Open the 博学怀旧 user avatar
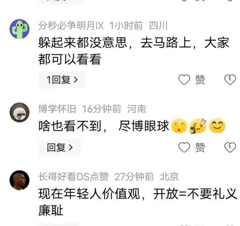Screen dimensions: 240x226 [x=20, y=112]
